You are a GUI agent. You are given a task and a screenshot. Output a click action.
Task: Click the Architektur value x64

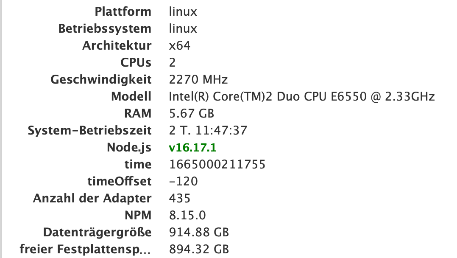[179, 46]
